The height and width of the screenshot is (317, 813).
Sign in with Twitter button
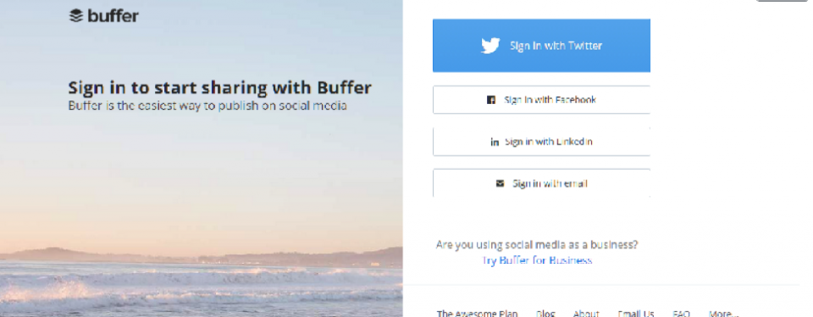pos(541,46)
